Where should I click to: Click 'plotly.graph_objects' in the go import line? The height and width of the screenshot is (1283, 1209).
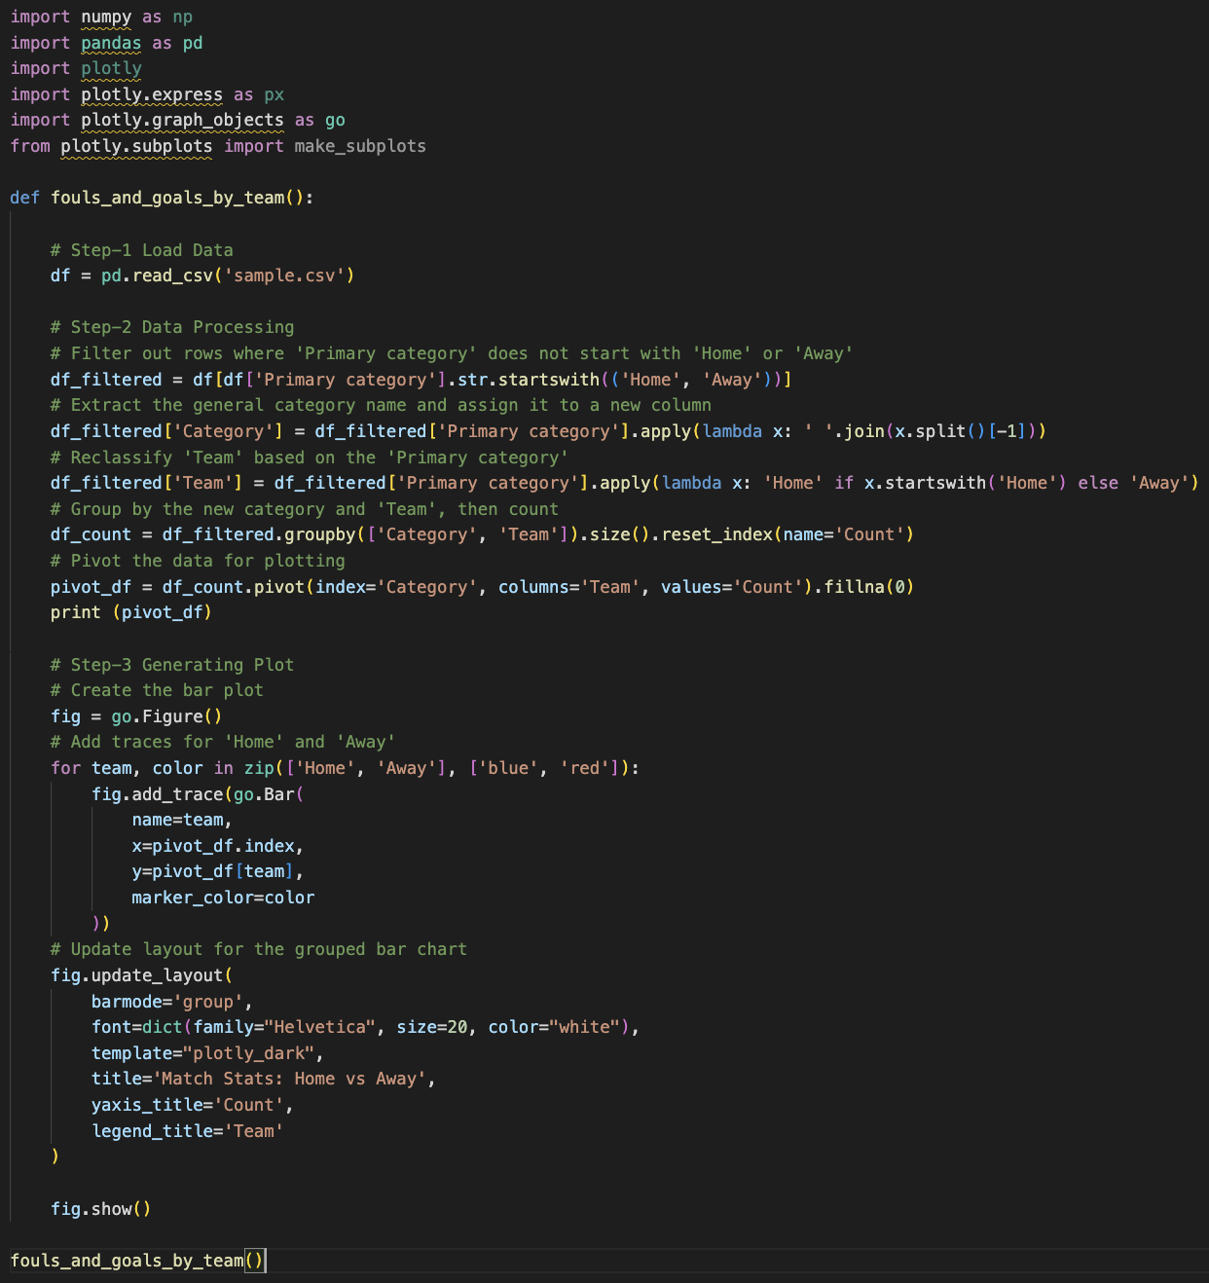coord(182,120)
